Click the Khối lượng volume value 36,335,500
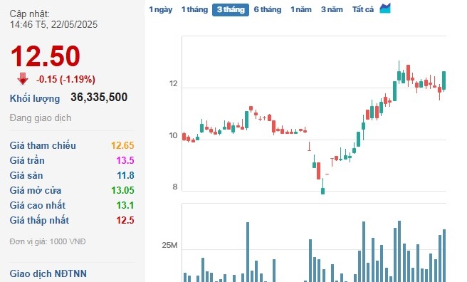This screenshot has width=467, height=282. 99,98
